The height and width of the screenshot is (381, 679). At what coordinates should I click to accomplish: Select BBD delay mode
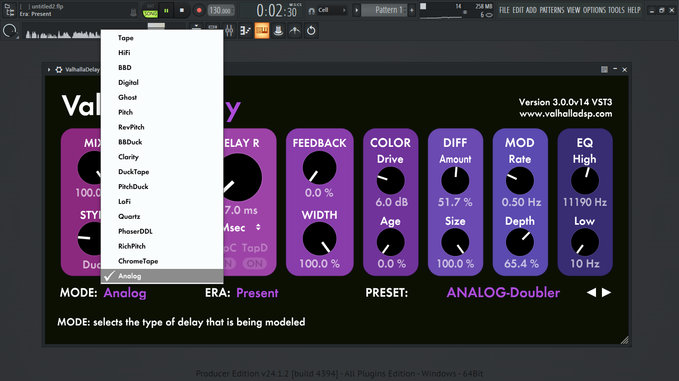tap(162, 67)
